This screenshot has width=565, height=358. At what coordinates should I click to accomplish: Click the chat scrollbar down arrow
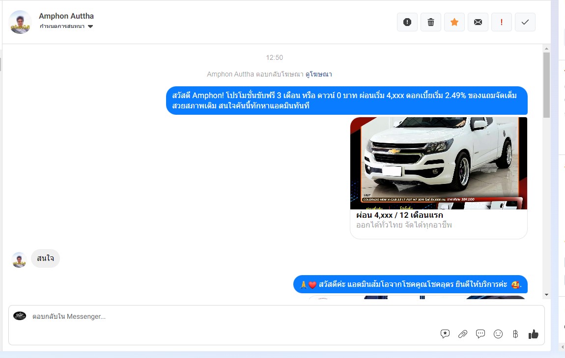(x=546, y=295)
